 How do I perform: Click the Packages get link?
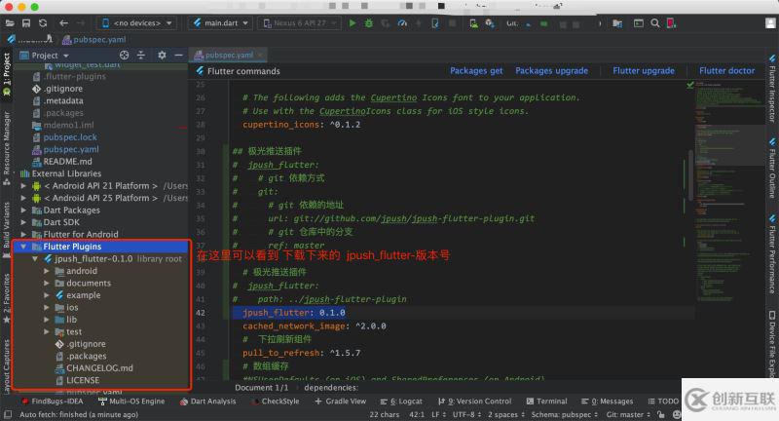tap(476, 71)
